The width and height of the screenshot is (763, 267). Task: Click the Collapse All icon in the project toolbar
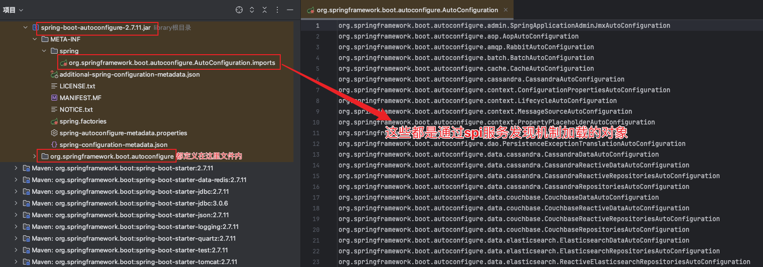coord(265,10)
